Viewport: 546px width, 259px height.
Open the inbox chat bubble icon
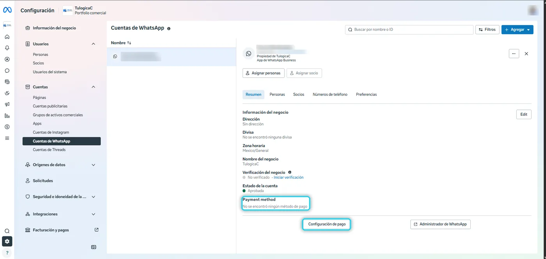pos(7,71)
